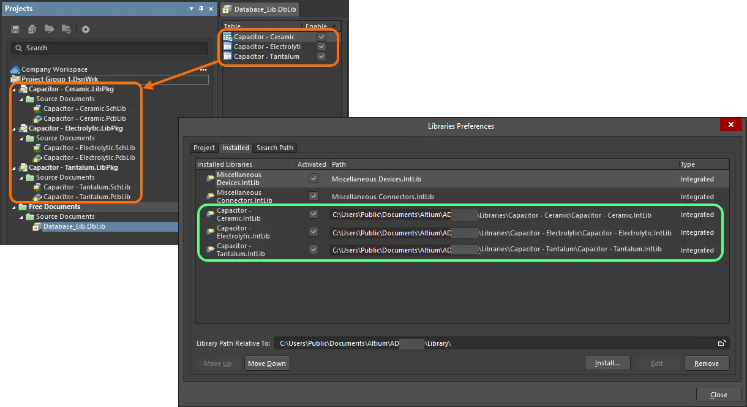747x407 pixels.
Task: Switch to the Project tab in Libraries Preferences
Action: click(x=204, y=148)
